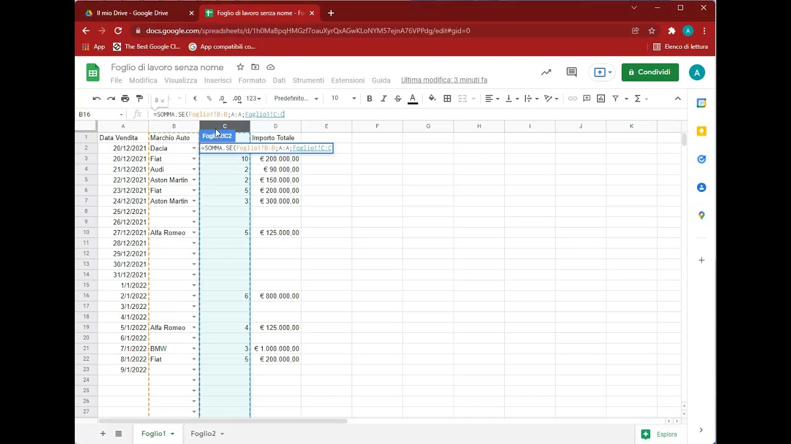791x444 pixels.
Task: Open the Modifica menu
Action: pos(143,80)
